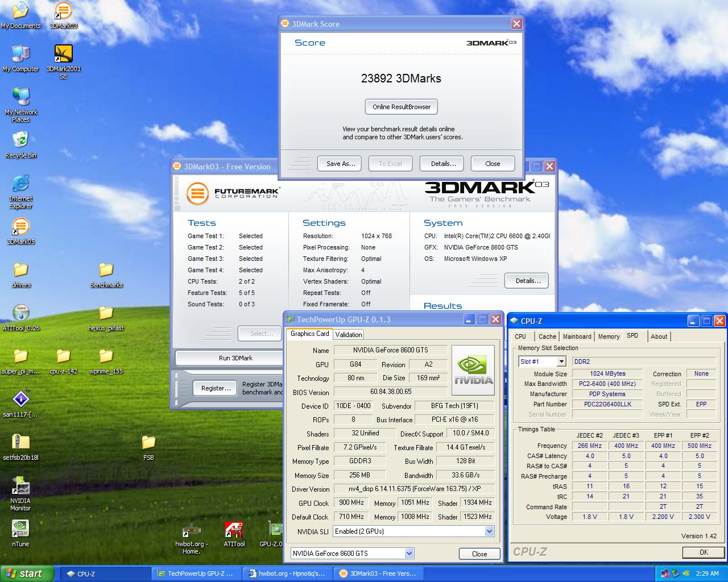Image resolution: width=728 pixels, height=582 pixels.
Task: Click Close in the 3DMark Score window
Action: coord(493,164)
